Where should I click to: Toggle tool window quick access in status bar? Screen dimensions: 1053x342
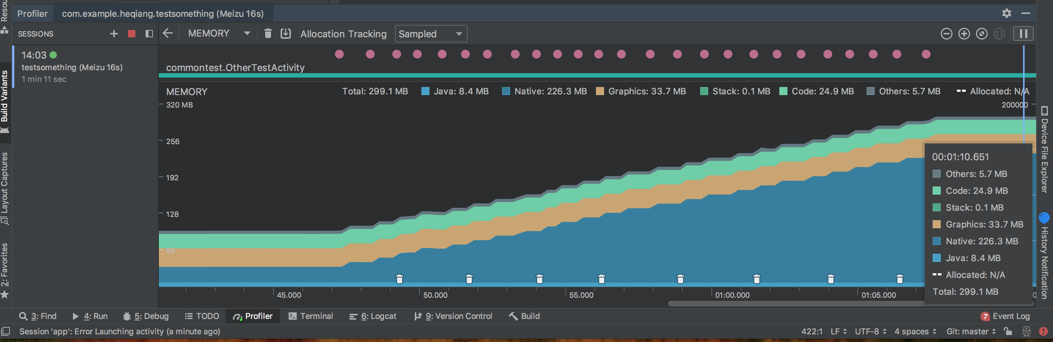5,331
